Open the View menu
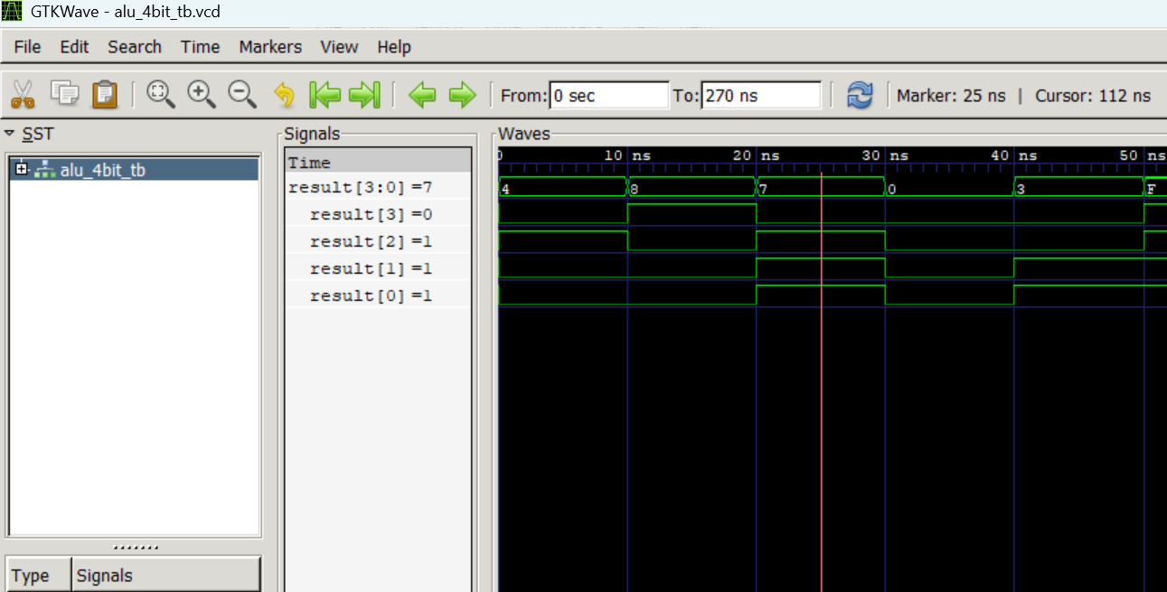This screenshot has width=1167, height=592. (x=339, y=47)
